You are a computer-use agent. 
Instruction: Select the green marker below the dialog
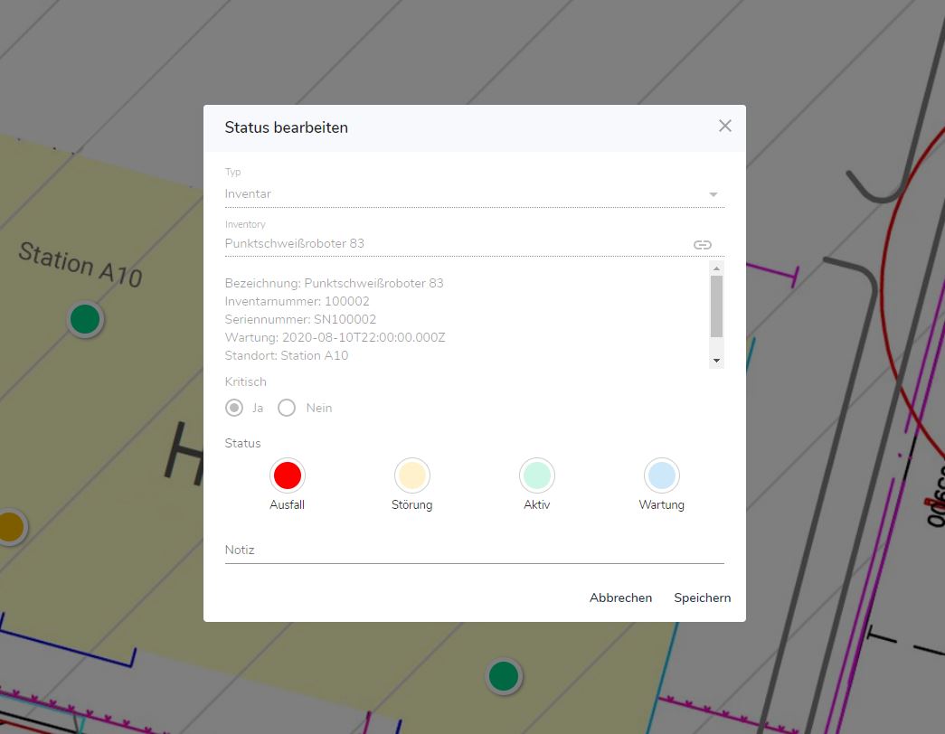[x=503, y=675]
